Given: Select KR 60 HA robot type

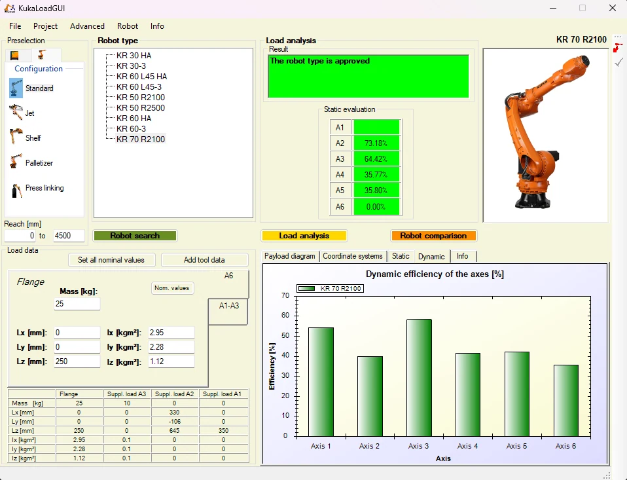Looking at the screenshot, I should (x=134, y=118).
